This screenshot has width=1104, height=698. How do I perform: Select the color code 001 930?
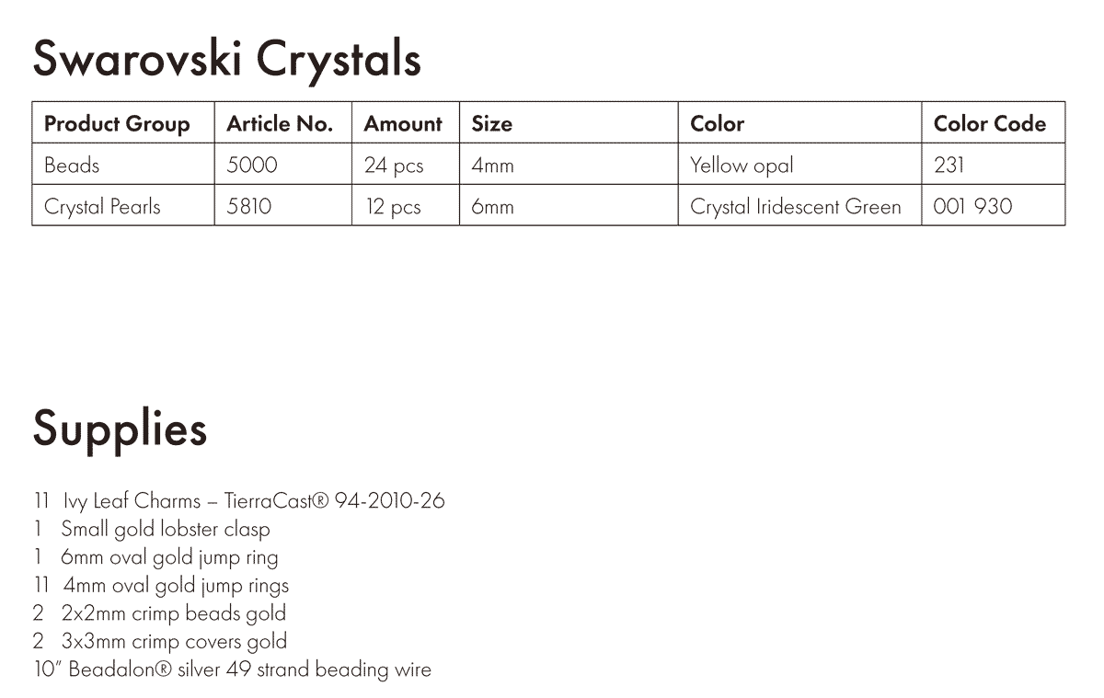(994, 205)
